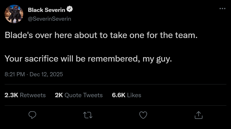The width and height of the screenshot is (231, 129).
Task: Like the tweet with the heart icon
Action: 143,115
